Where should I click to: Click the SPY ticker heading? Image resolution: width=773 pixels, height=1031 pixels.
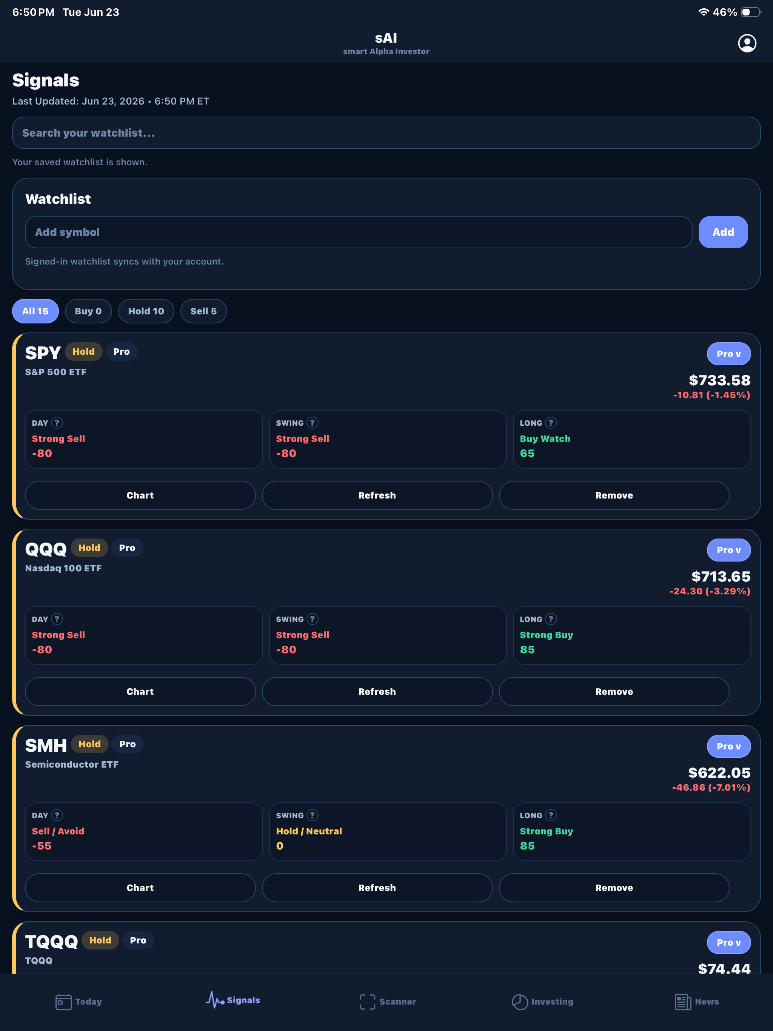tap(43, 353)
